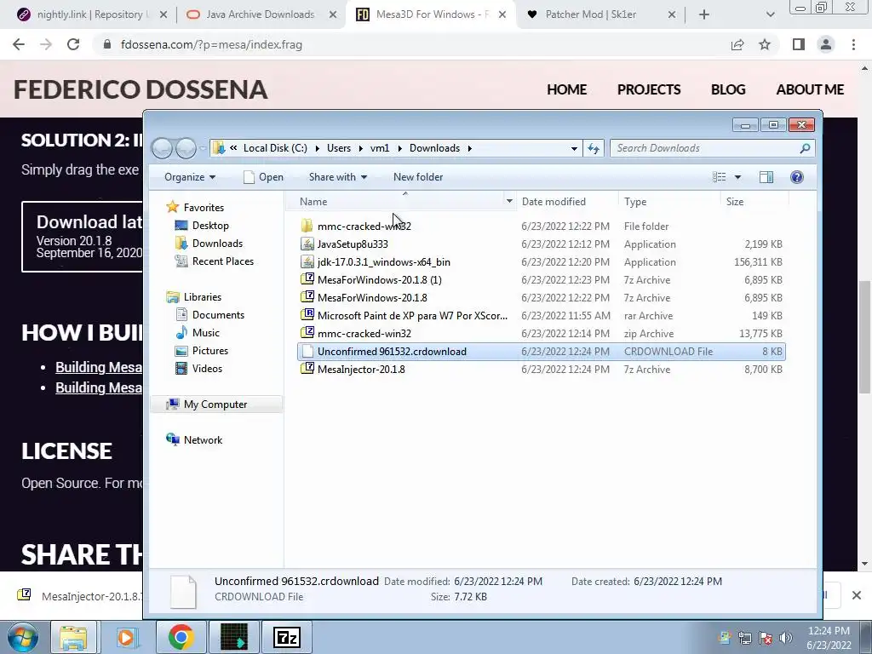The image size is (872, 654).
Task: Select Unconfirmed 961532.crdownload file row
Action: tap(541, 352)
